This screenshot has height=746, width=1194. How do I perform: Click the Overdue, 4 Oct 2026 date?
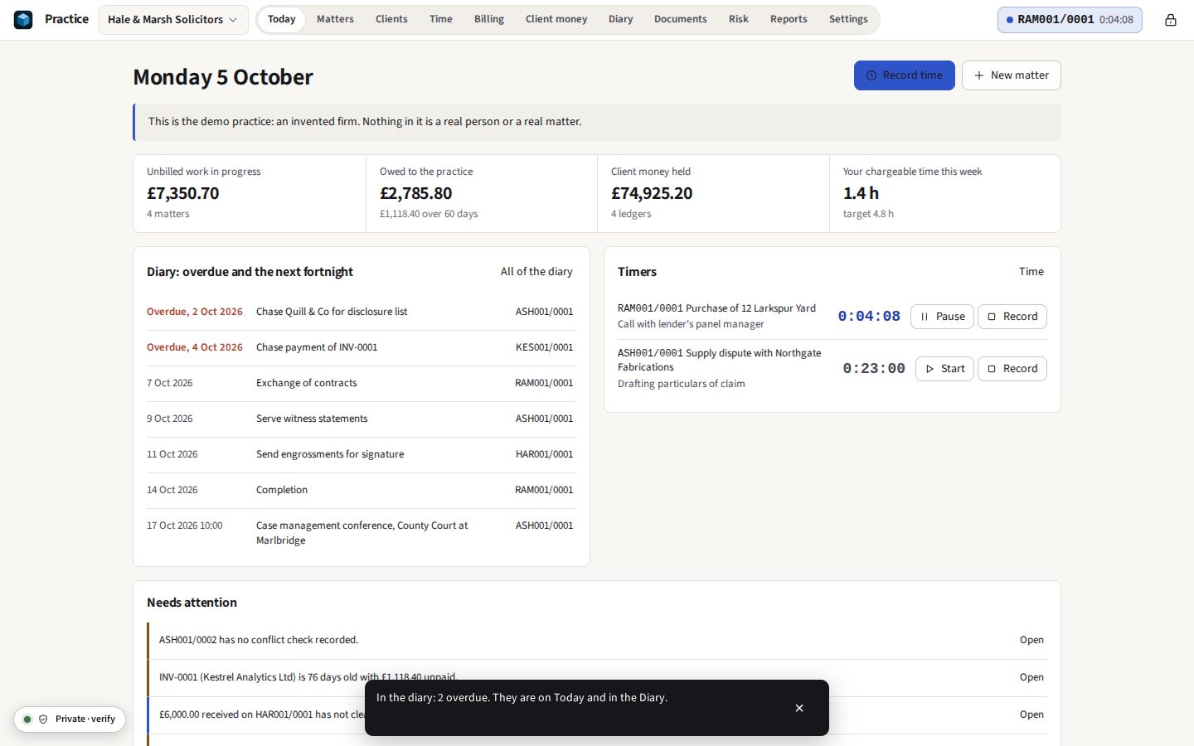(x=195, y=347)
